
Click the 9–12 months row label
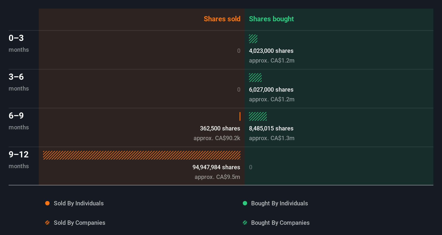(x=19, y=160)
